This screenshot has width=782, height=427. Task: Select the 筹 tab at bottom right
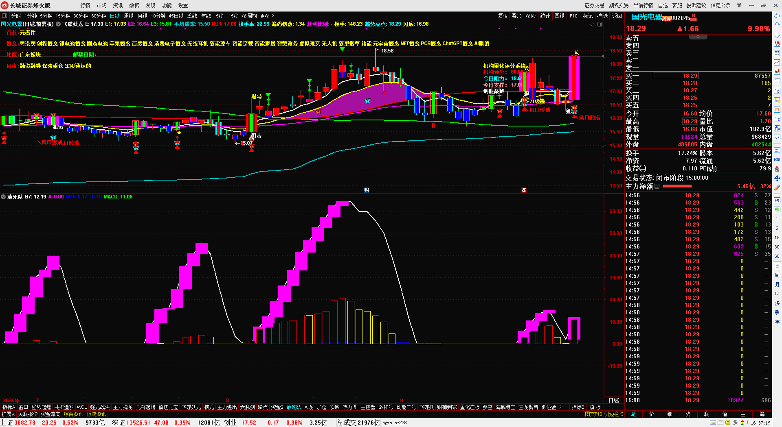[762, 414]
